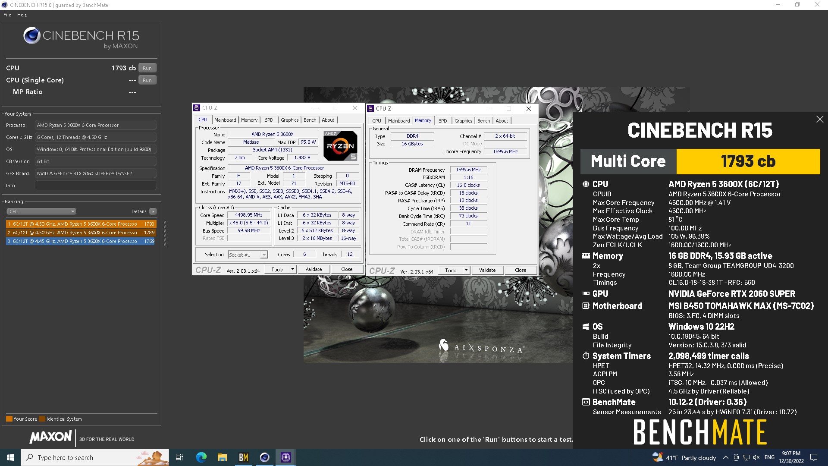Click the taskbar search box

point(95,457)
